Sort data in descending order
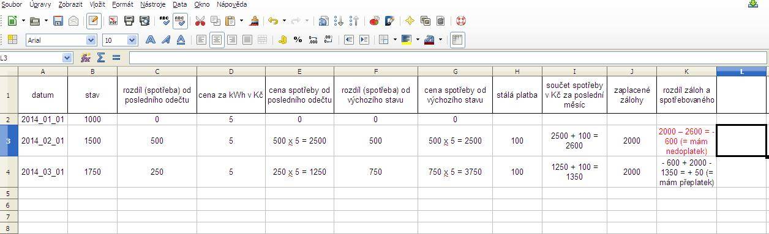Viewport: 769px width, 234px height. 354,21
